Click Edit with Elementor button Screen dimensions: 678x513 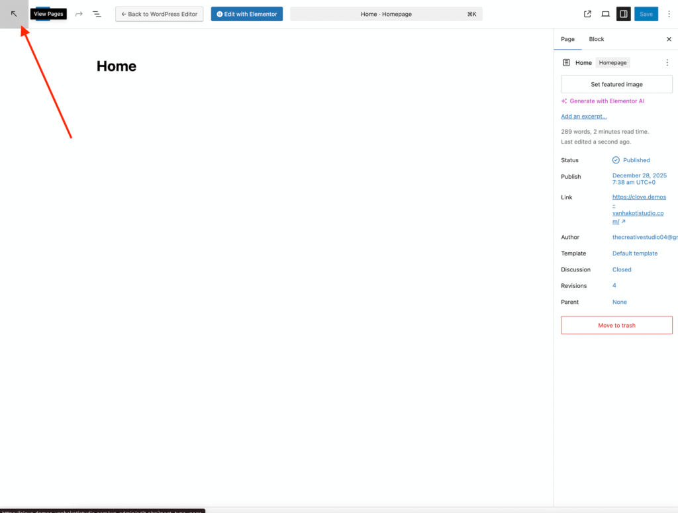click(247, 14)
